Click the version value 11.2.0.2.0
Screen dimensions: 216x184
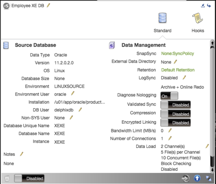64,63
